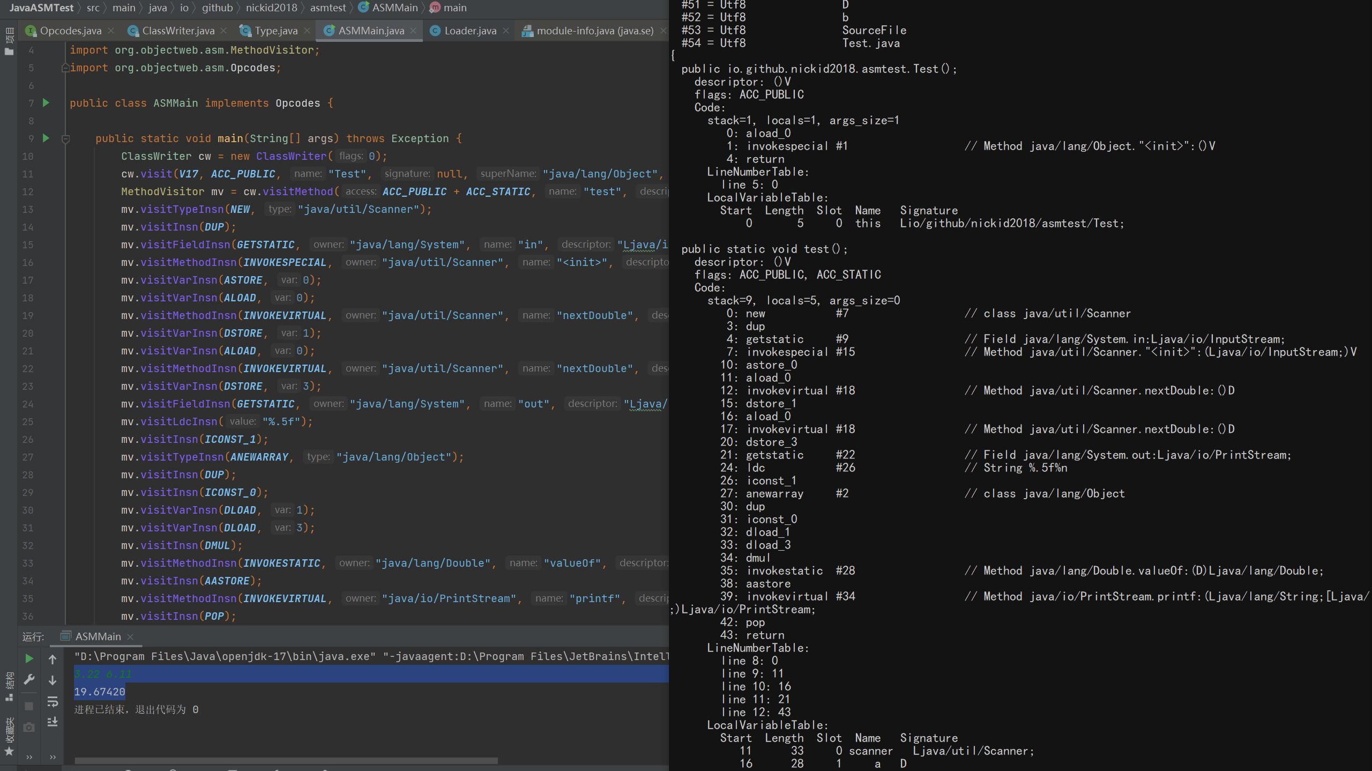Click 'public static void test();' in the javap window
Screen dimensions: 1372x771
pos(765,249)
